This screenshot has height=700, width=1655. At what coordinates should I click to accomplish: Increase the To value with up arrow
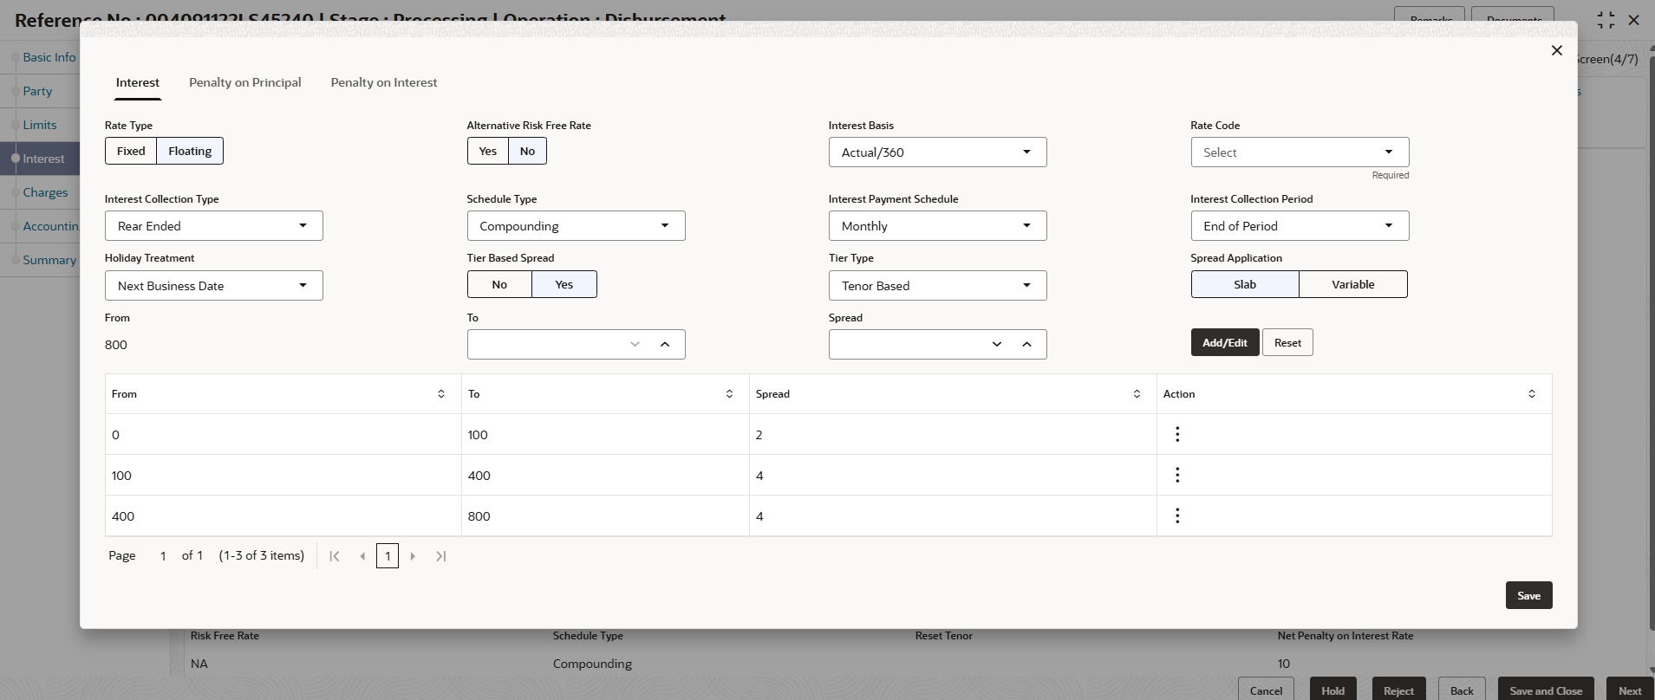665,344
